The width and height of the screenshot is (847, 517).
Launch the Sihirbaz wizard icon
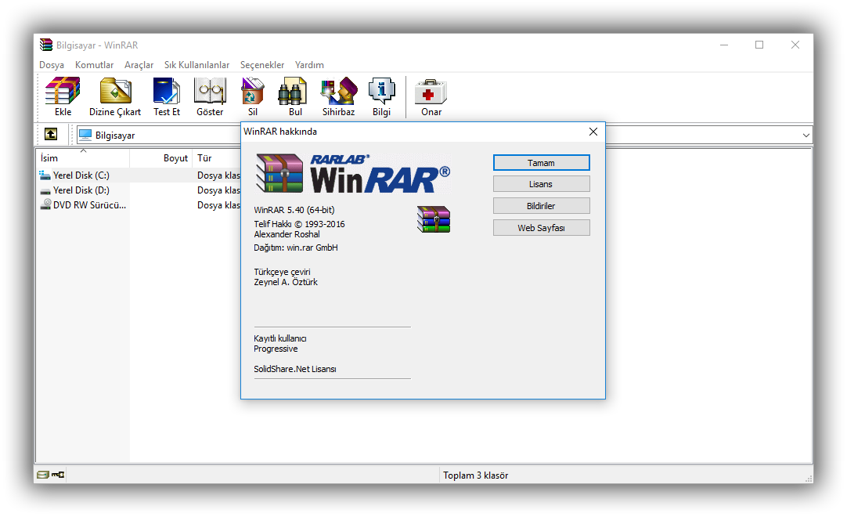click(338, 97)
